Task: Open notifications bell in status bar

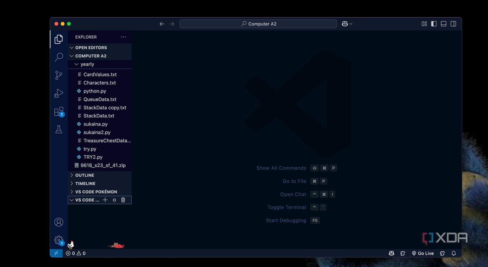Action: 454,253
